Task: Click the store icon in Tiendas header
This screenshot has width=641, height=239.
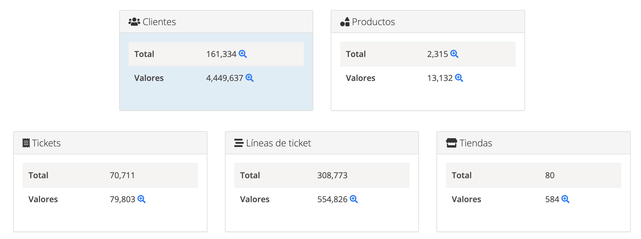Action: pyautogui.click(x=451, y=143)
